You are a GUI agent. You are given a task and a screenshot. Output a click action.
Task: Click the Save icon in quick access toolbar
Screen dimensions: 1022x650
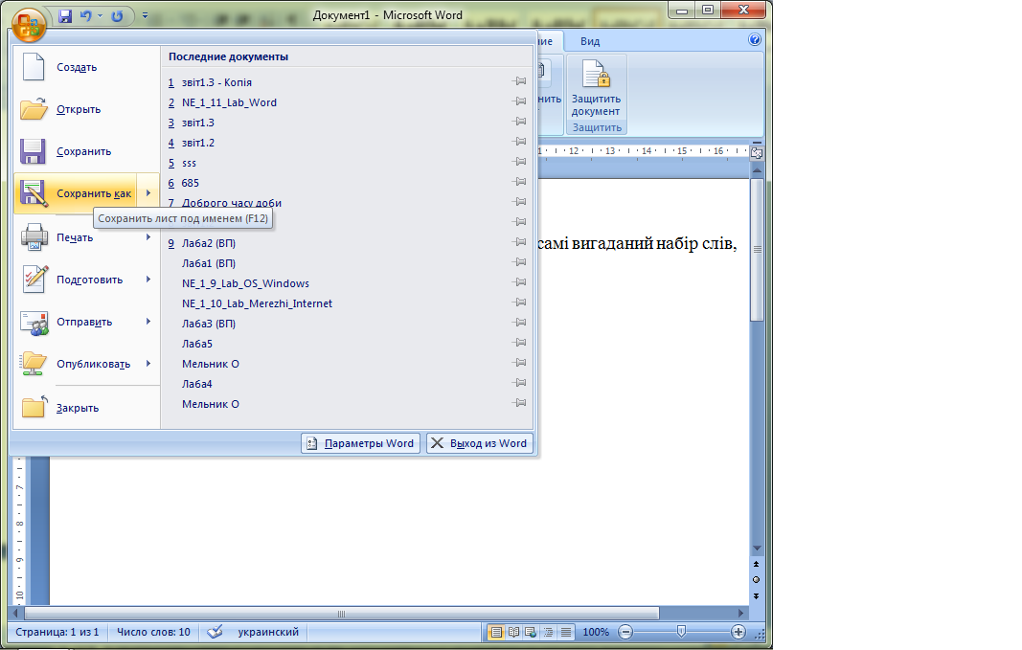click(x=65, y=16)
